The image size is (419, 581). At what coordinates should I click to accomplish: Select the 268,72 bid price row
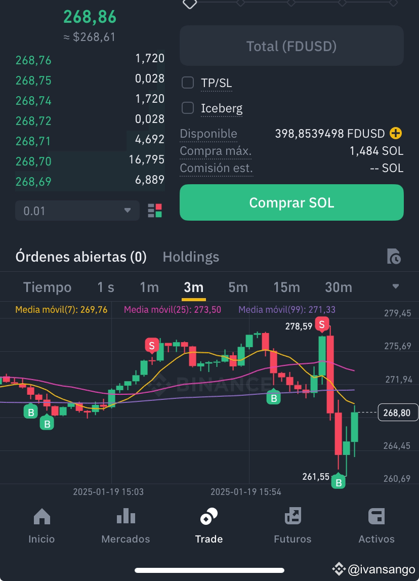point(90,119)
